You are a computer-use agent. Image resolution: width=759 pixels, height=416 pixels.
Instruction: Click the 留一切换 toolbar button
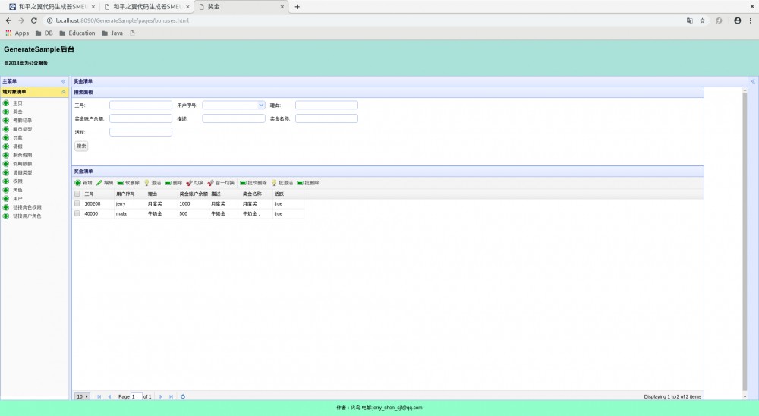pyautogui.click(x=221, y=183)
